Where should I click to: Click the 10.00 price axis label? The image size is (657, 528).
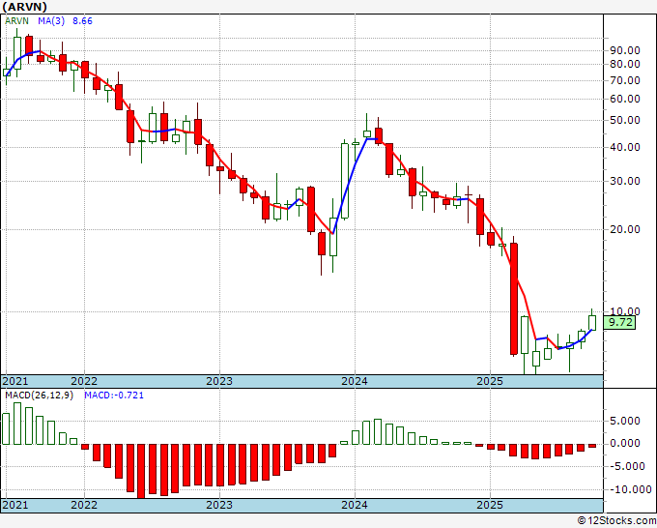click(625, 311)
